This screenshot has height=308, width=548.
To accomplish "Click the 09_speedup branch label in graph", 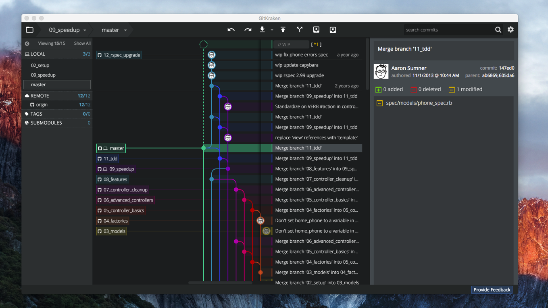I will coord(116,169).
